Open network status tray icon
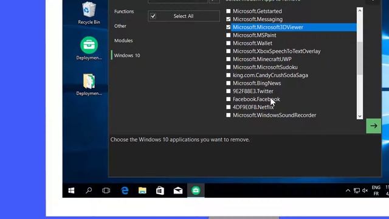This screenshot has height=219, width=389. click(x=357, y=190)
